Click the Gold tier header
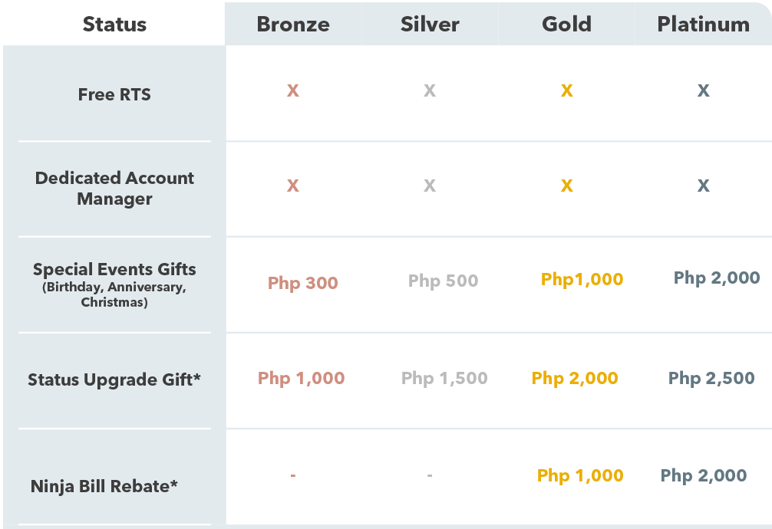 click(566, 24)
